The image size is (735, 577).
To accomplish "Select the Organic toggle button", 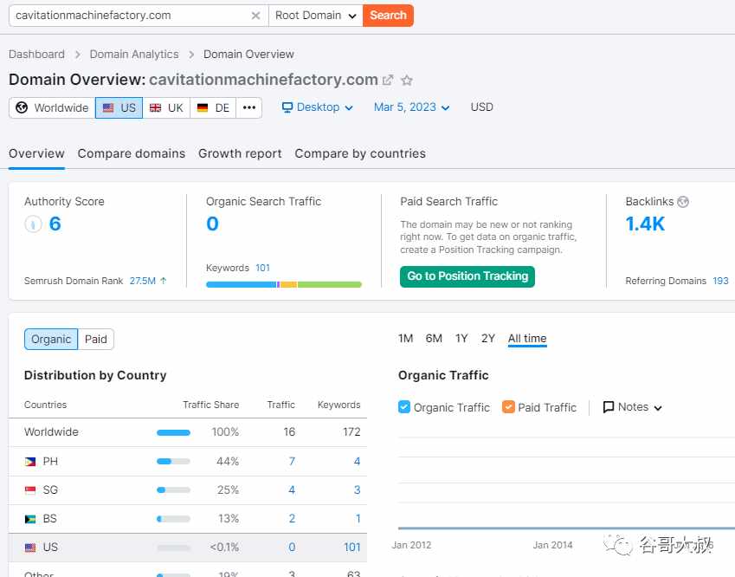I will (x=51, y=339).
